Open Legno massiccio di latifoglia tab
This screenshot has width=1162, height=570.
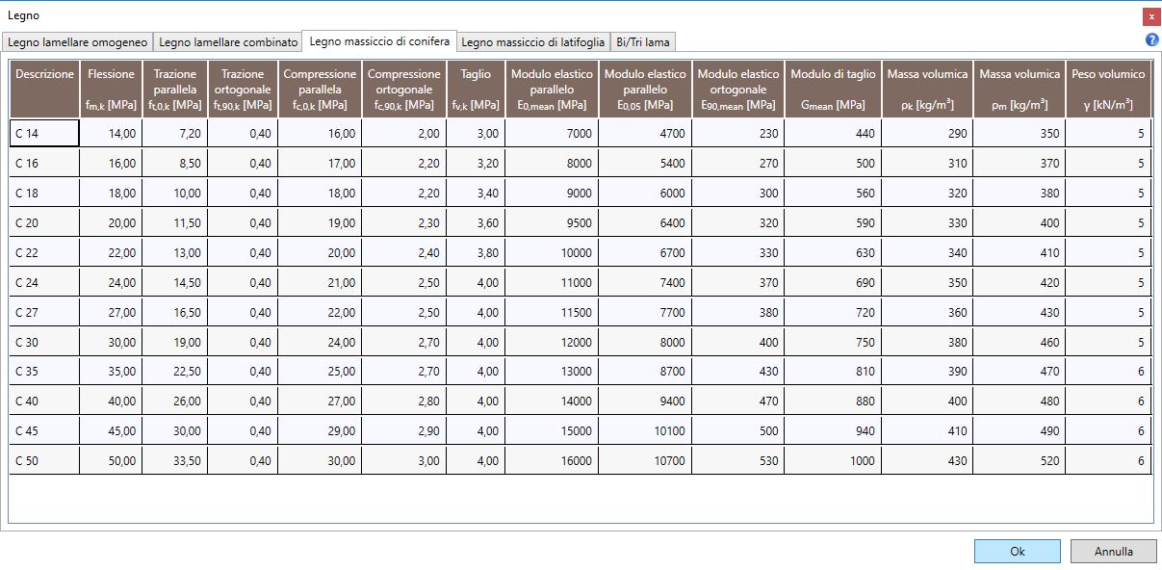pos(532,41)
